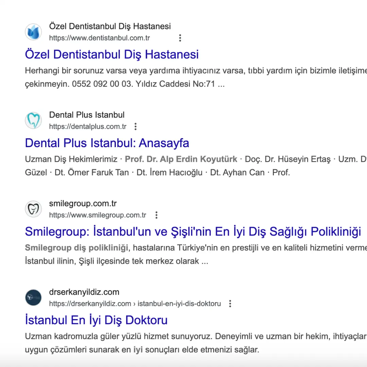Viewport: 367px width, 367px height.
Task: Open the Özel Dentistanbul Diş Hastanesi result link
Action: pos(111,54)
